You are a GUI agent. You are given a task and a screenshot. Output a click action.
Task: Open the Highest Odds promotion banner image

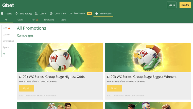(60, 58)
